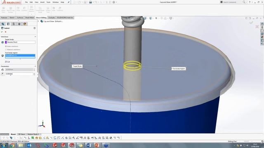The height and width of the screenshot is (148, 264).
Task: Click the Target Body callout label in viewport
Action: click(77, 66)
